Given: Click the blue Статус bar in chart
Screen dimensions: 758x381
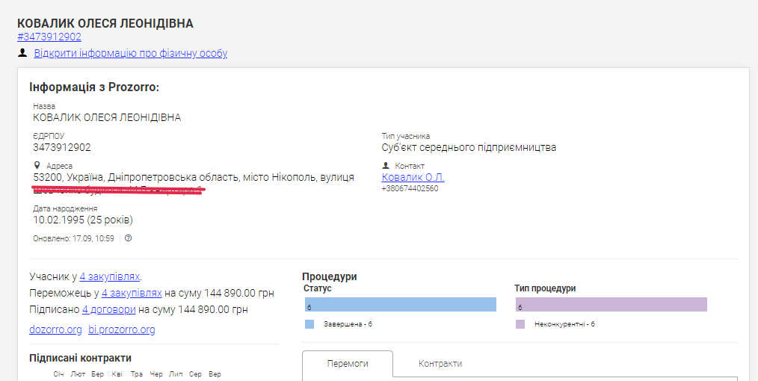Looking at the screenshot, I should pyautogui.click(x=400, y=305).
